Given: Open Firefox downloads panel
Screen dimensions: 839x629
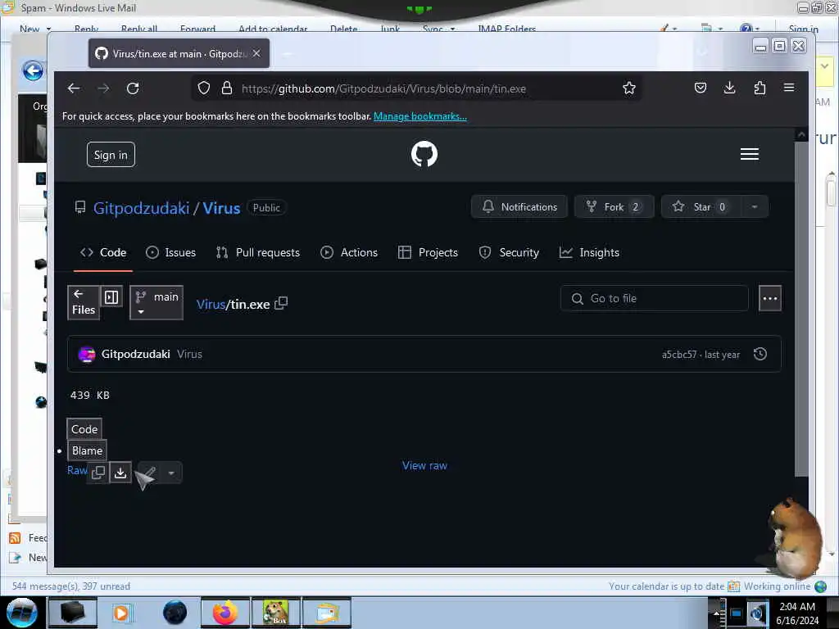Looking at the screenshot, I should [x=729, y=88].
